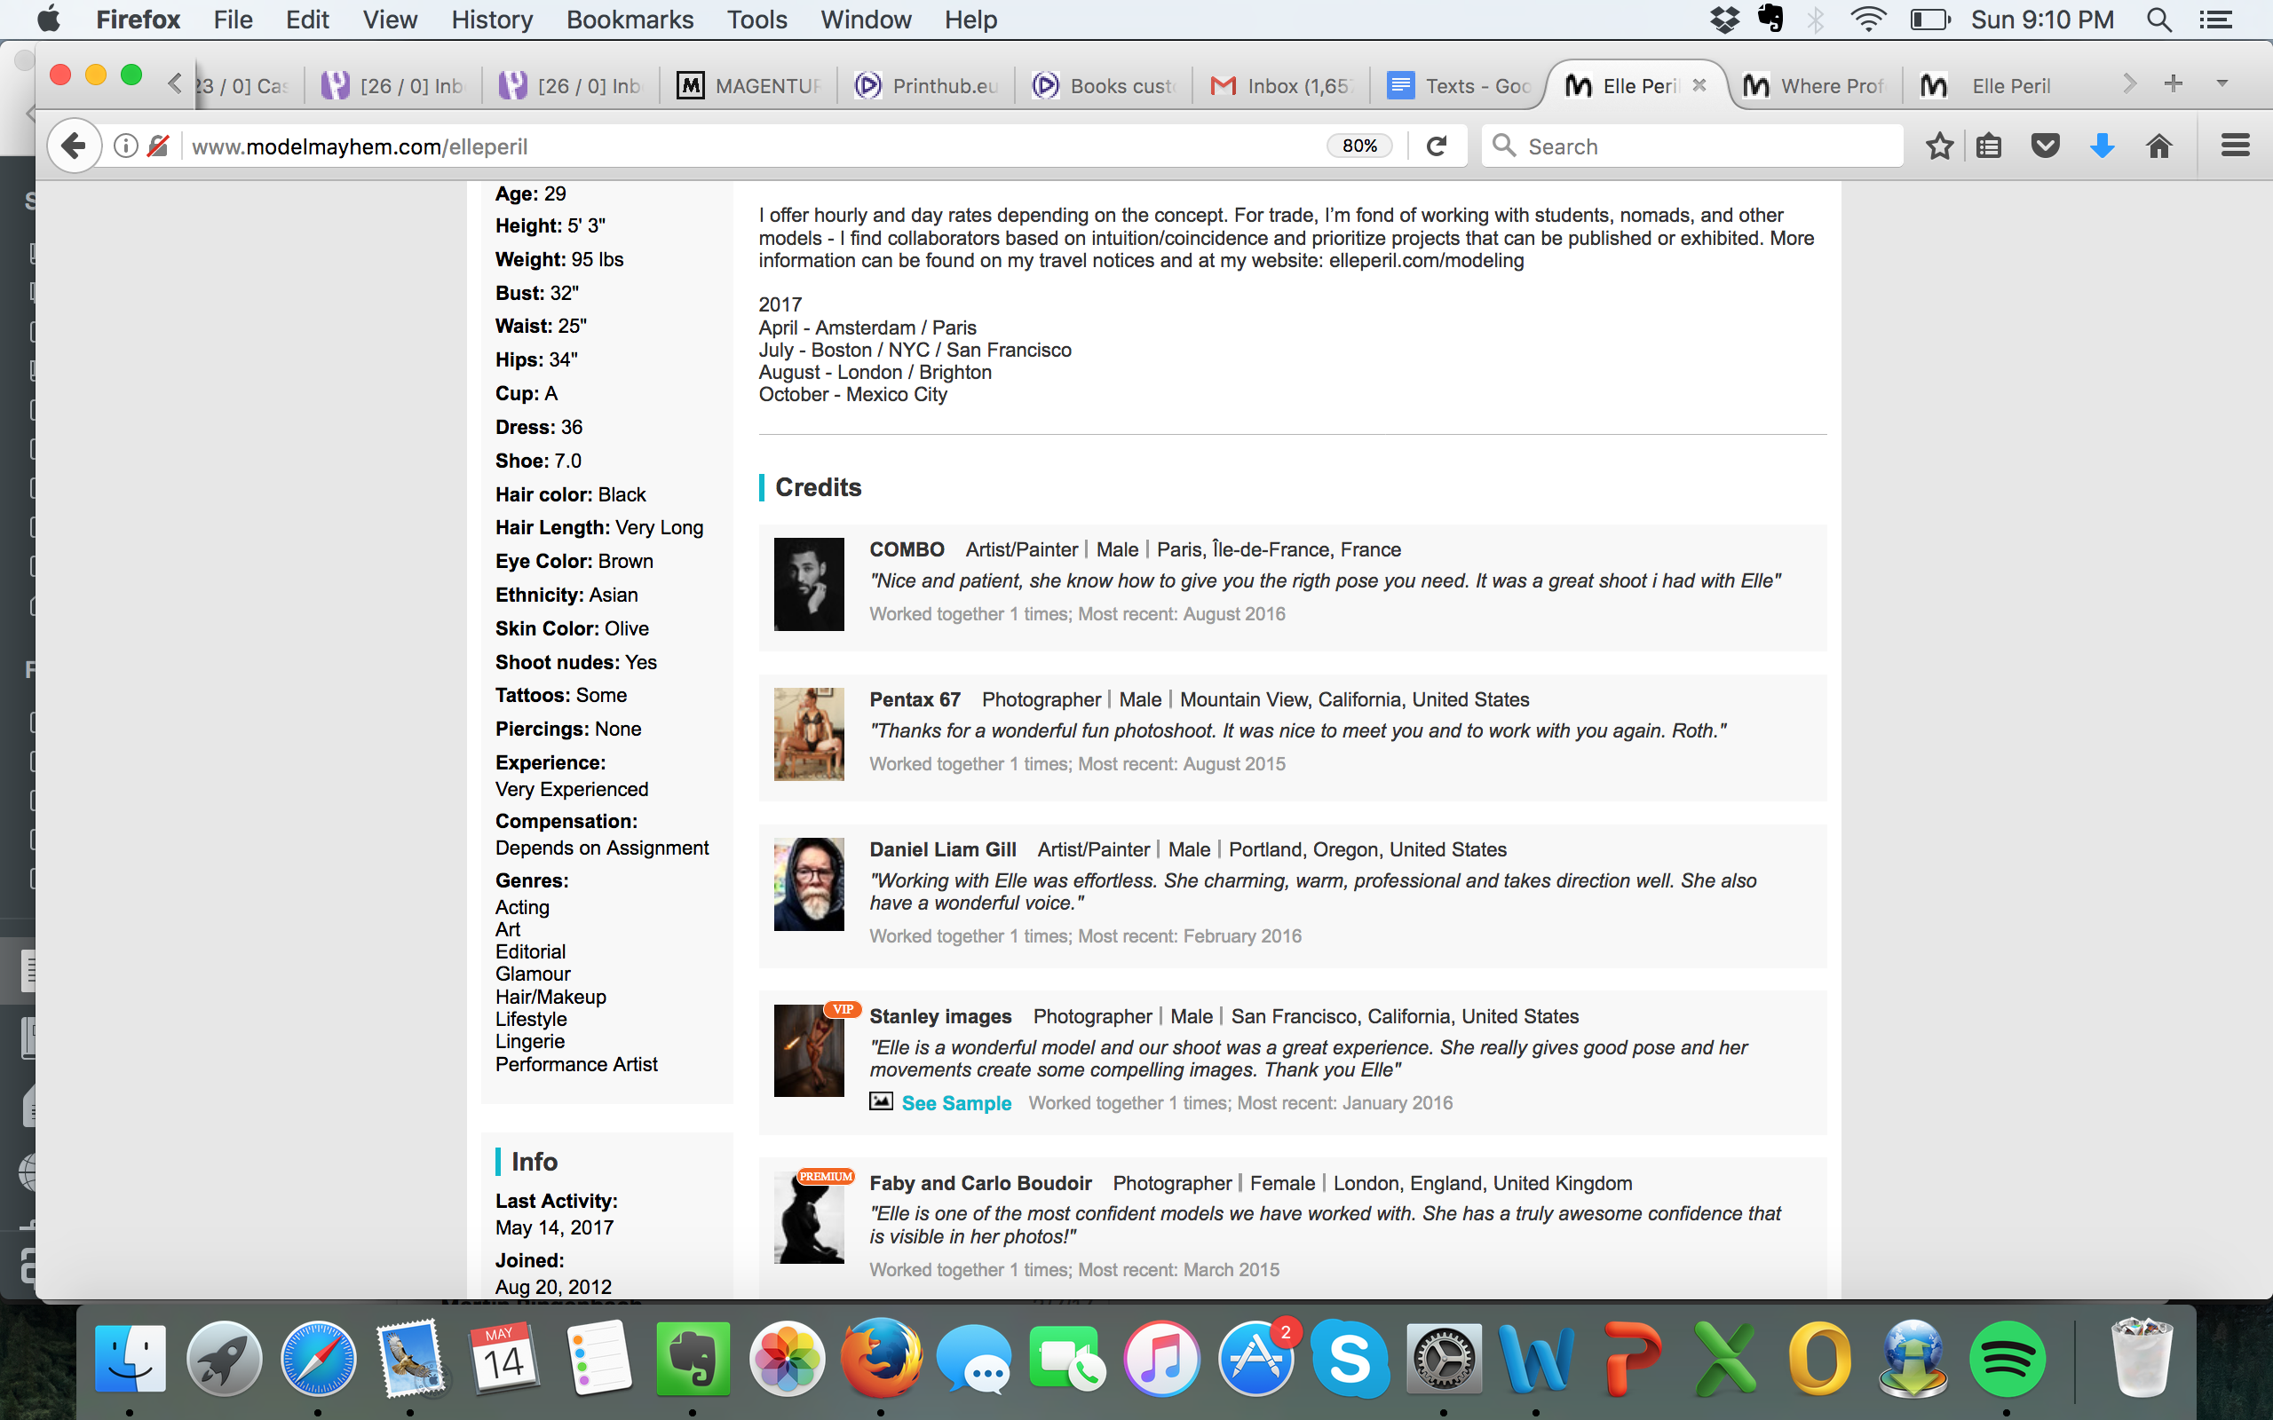
Task: Open Messages from the dock
Action: (974, 1358)
